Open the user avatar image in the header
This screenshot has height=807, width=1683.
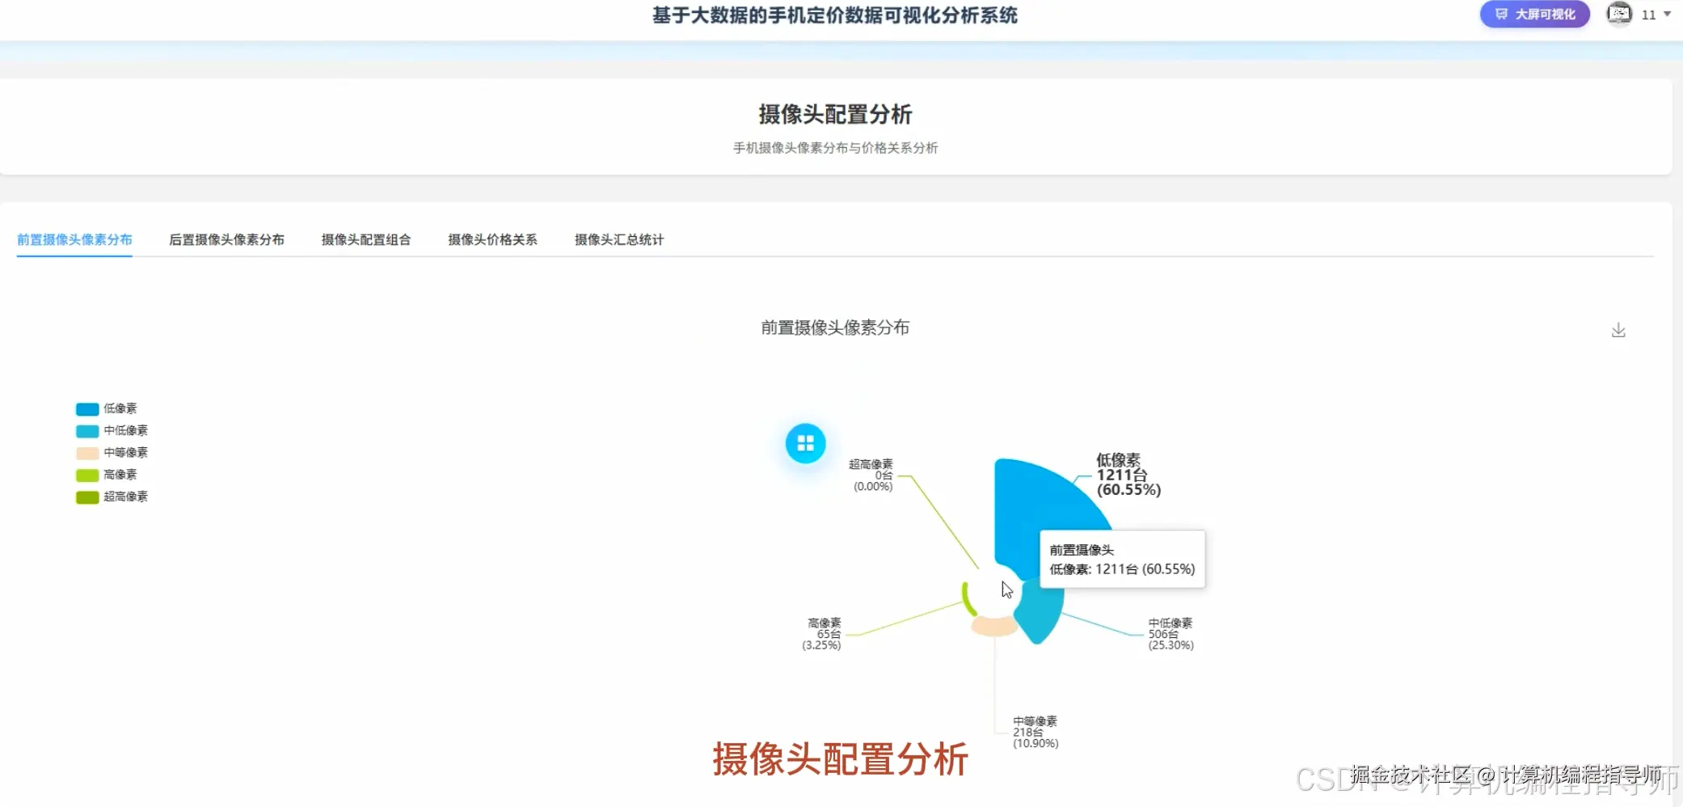[x=1618, y=14]
